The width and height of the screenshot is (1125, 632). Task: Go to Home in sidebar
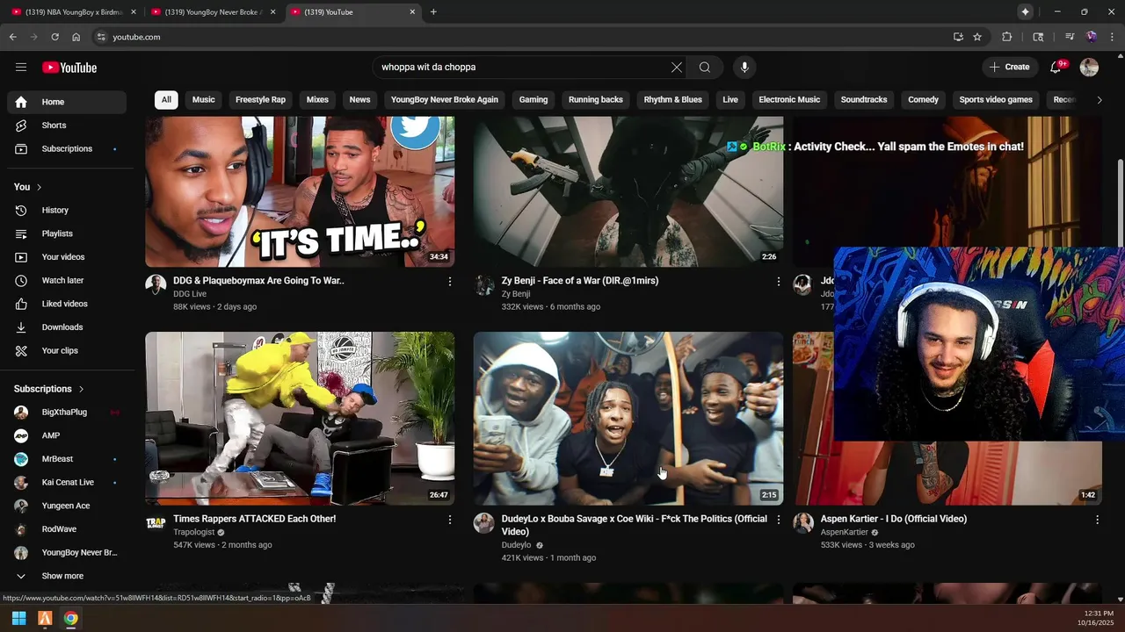(67, 102)
